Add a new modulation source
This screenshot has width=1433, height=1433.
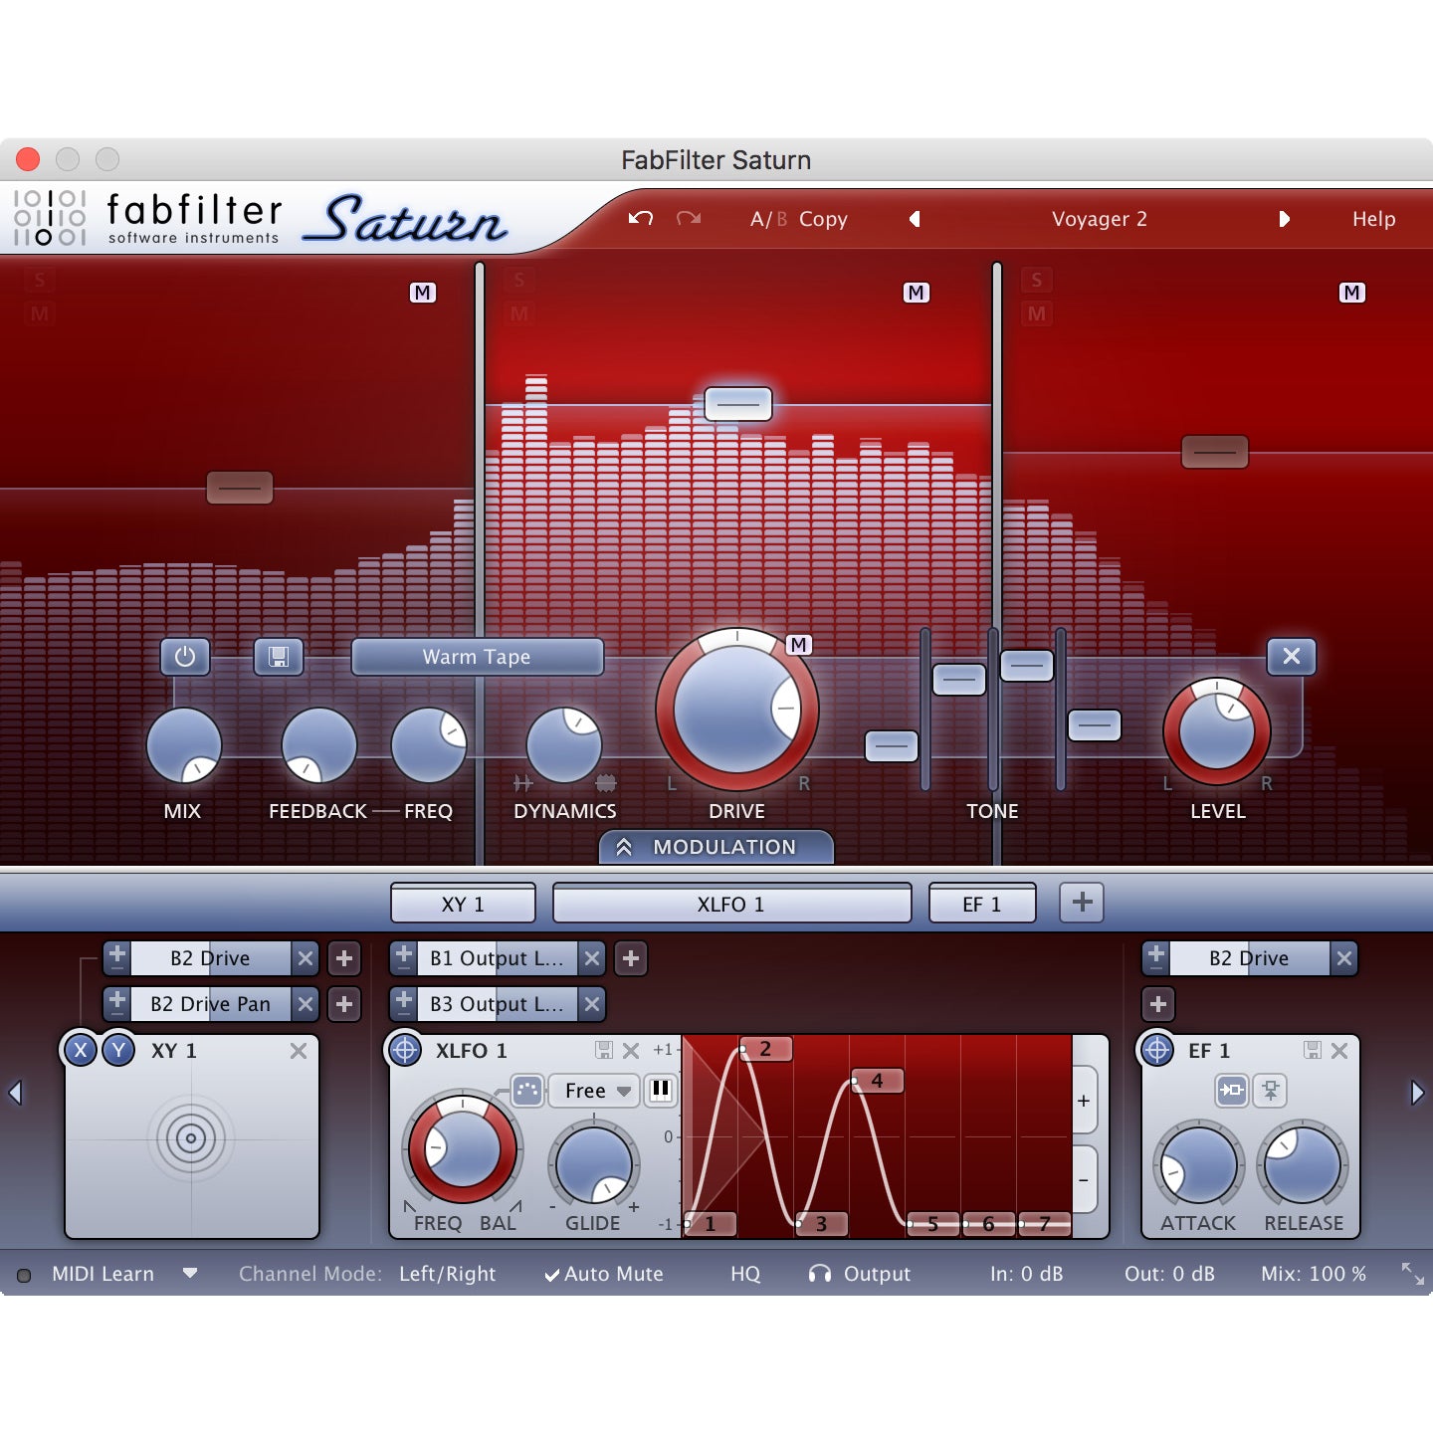tap(1082, 903)
